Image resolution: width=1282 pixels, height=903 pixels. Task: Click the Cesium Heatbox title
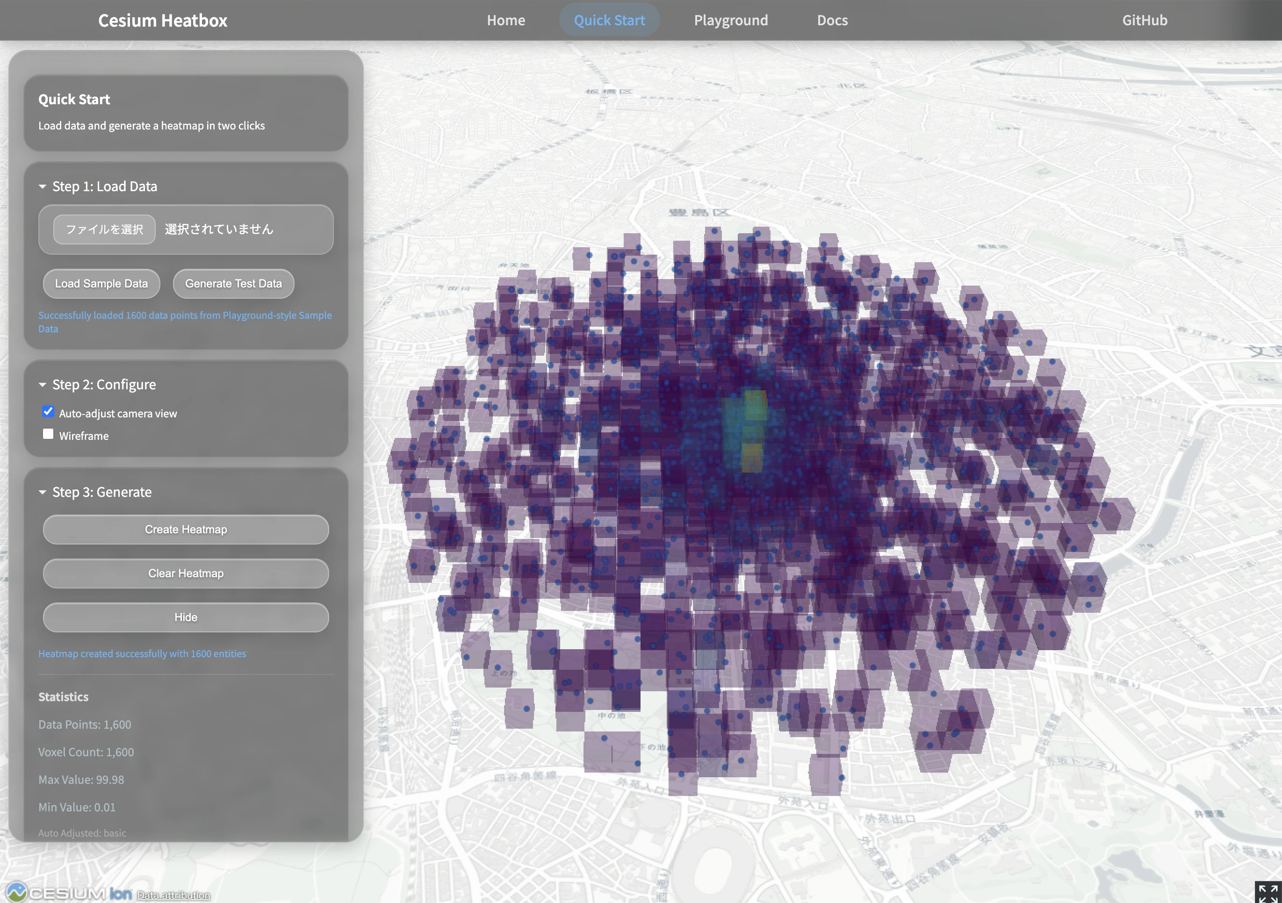(x=163, y=21)
